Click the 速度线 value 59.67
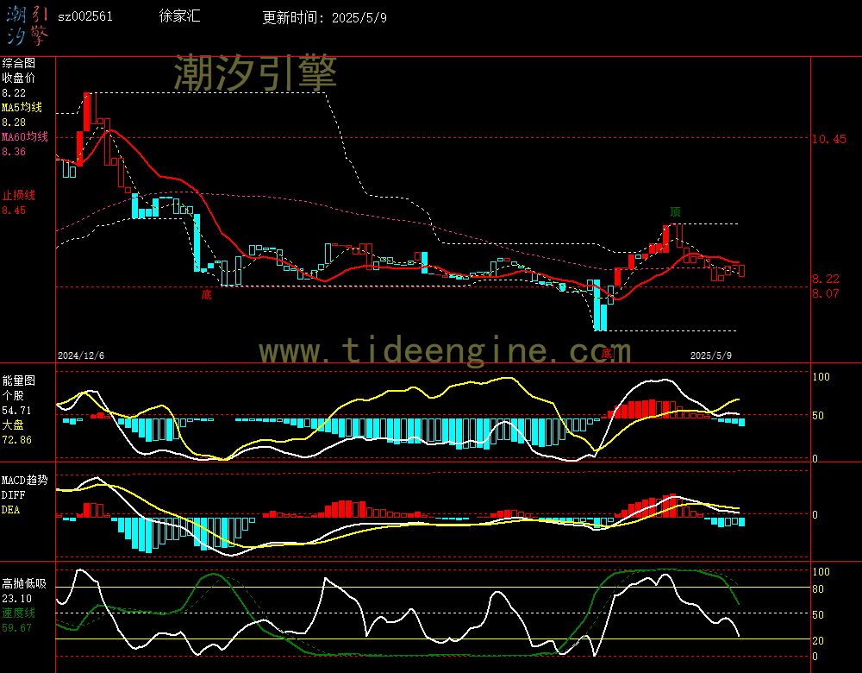The image size is (862, 673). [x=16, y=628]
